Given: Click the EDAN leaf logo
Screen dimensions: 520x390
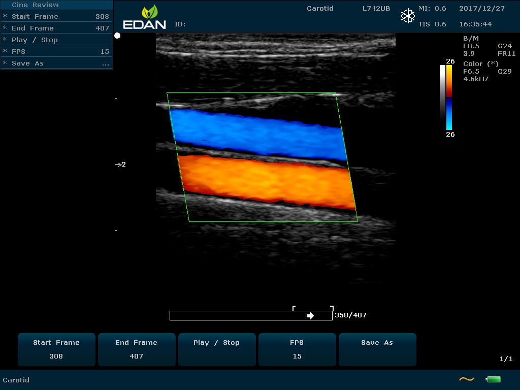Looking at the screenshot, I should point(144,18).
